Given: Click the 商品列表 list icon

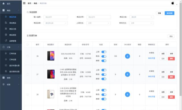Looking at the screenshot, I should [6, 17].
